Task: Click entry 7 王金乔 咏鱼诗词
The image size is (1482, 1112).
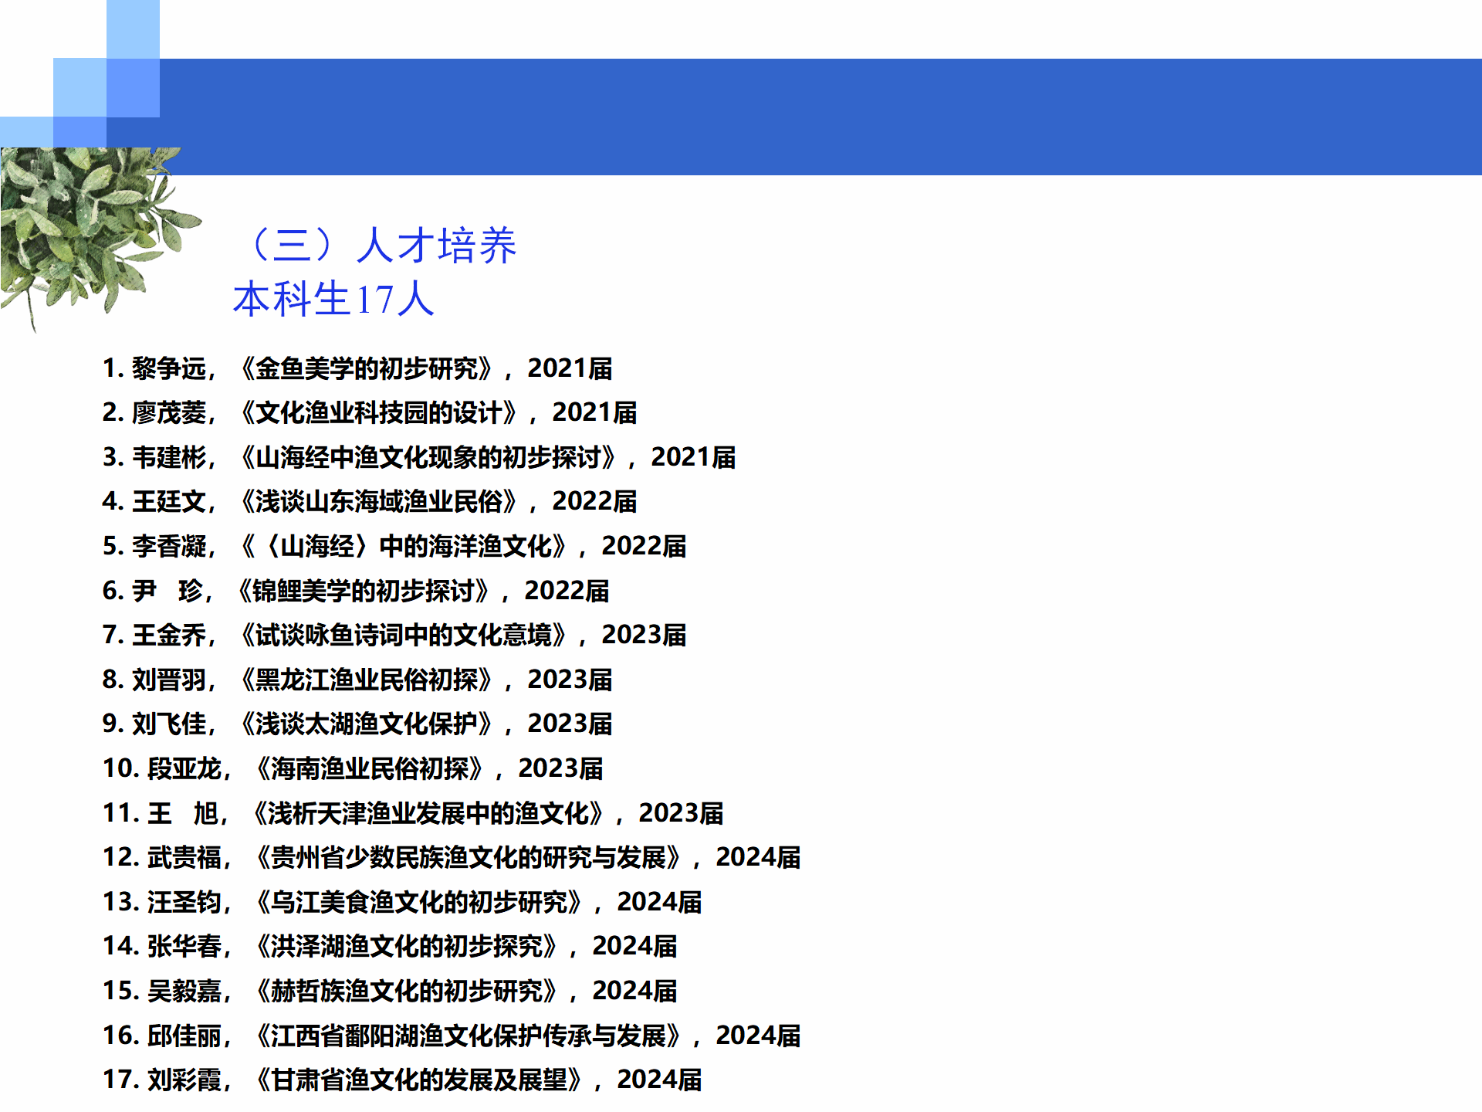Action: pyautogui.click(x=394, y=635)
